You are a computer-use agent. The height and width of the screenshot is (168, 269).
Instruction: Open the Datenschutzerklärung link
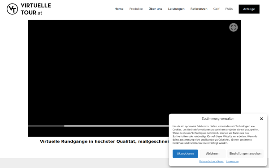(x=212, y=161)
